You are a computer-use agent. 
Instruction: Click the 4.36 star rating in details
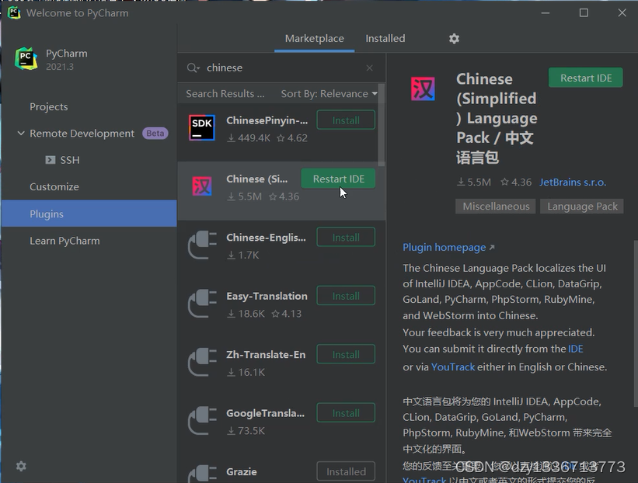516,182
